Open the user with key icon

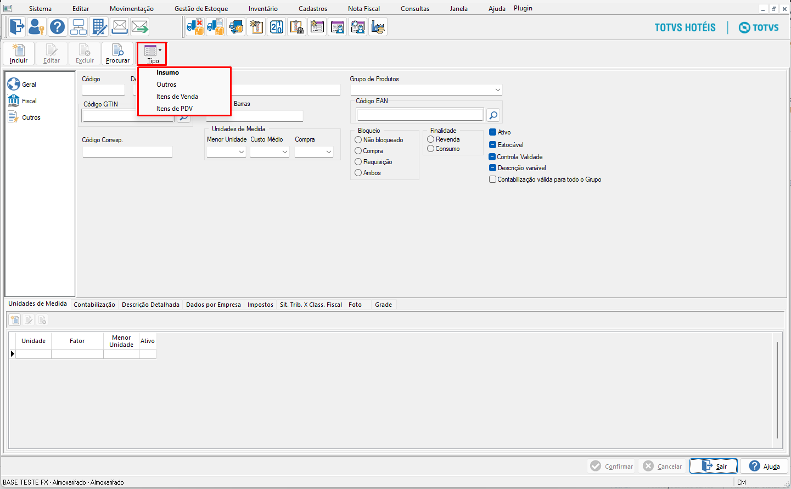[x=37, y=26]
